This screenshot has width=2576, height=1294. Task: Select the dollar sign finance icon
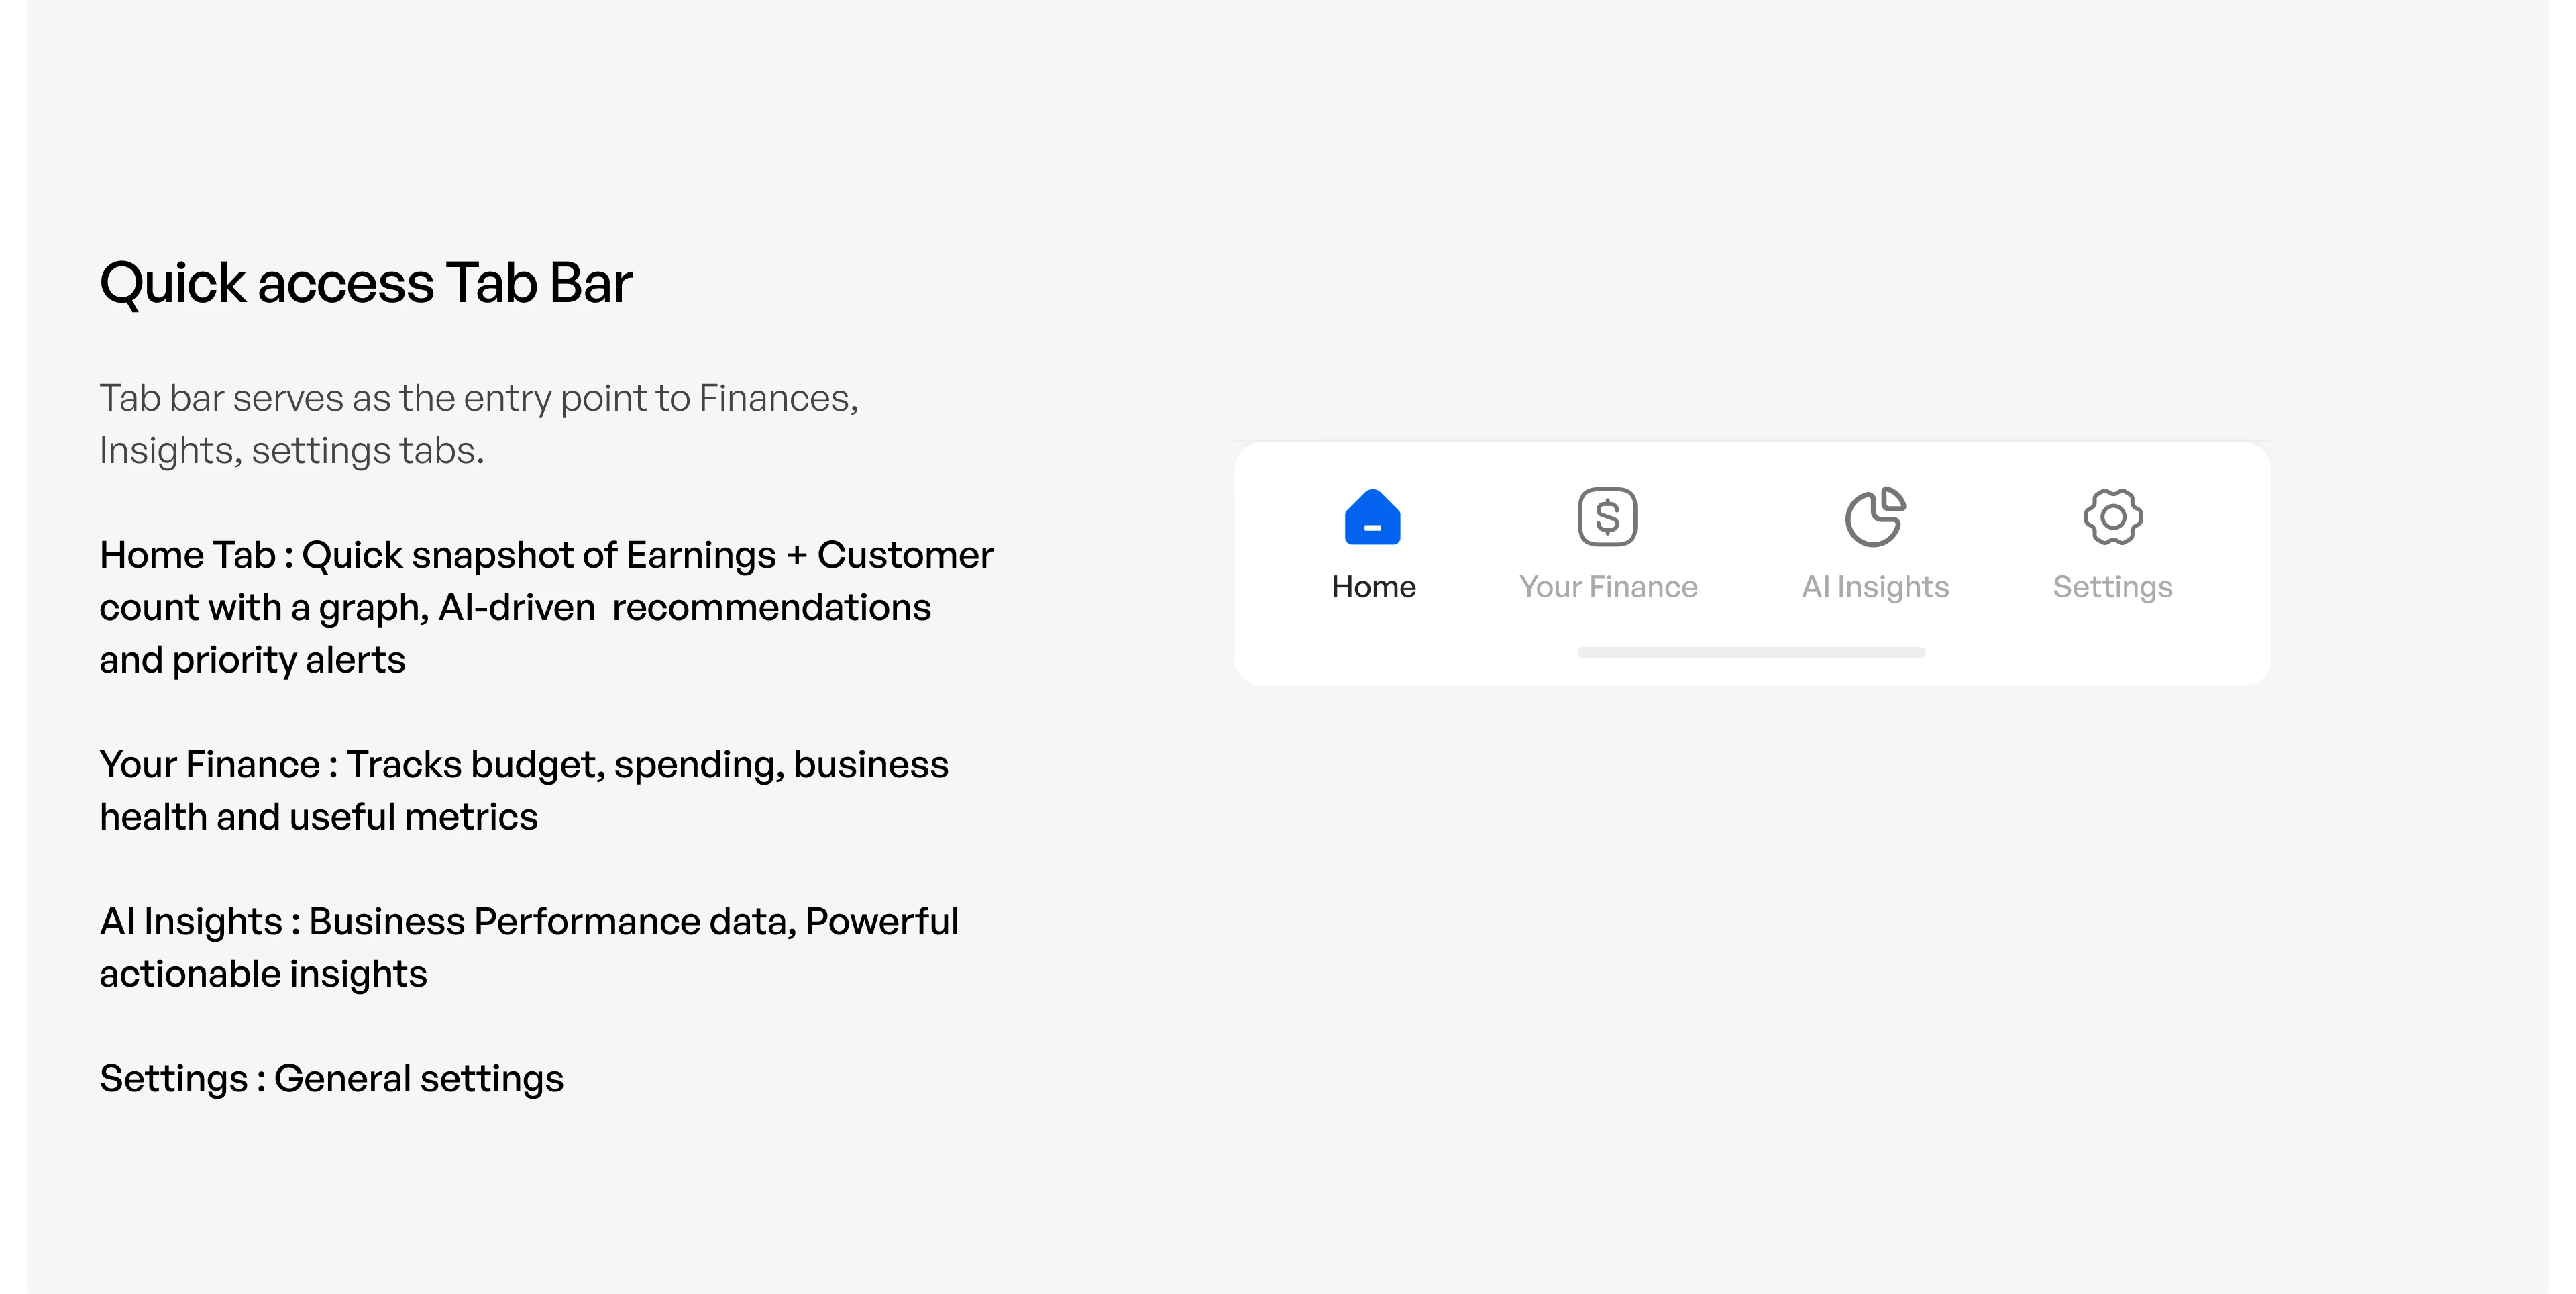coord(1607,516)
